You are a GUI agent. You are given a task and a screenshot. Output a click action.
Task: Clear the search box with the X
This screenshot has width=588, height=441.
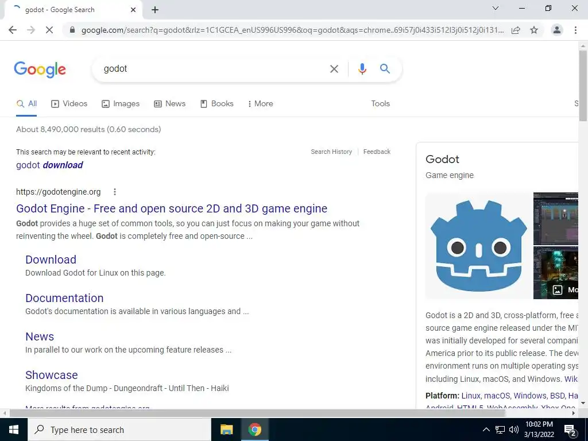[x=334, y=69]
